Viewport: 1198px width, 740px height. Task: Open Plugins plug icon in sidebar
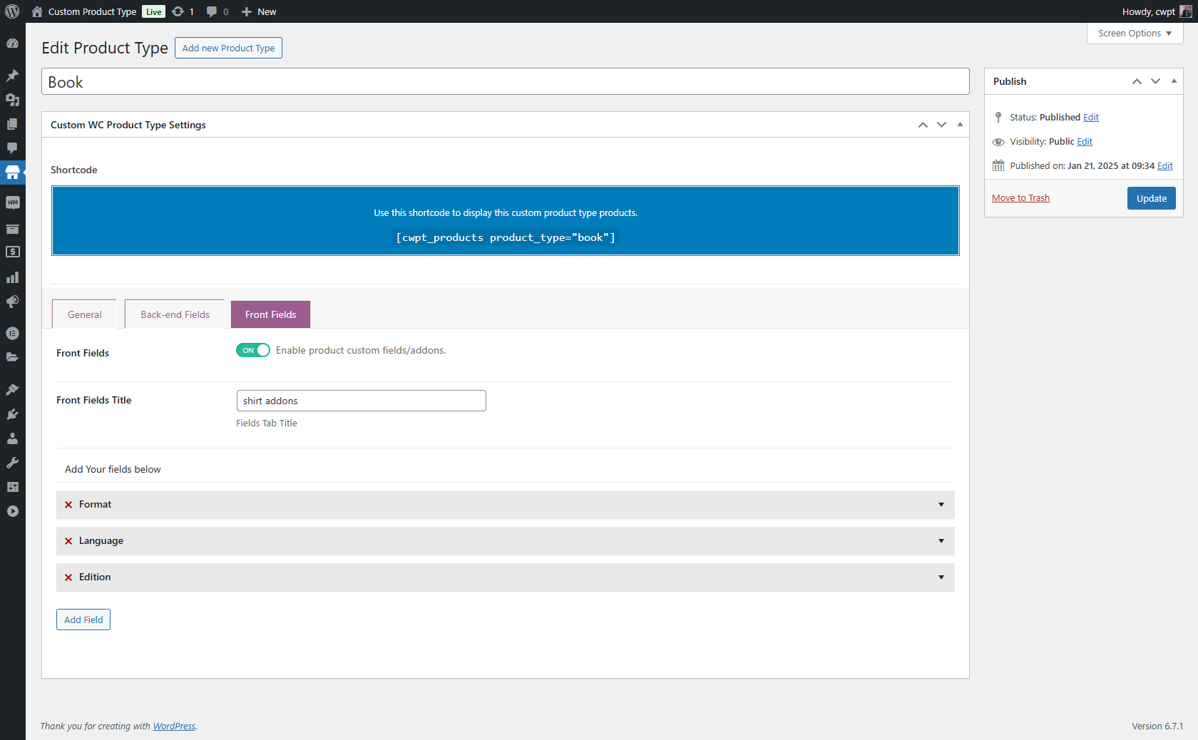13,414
